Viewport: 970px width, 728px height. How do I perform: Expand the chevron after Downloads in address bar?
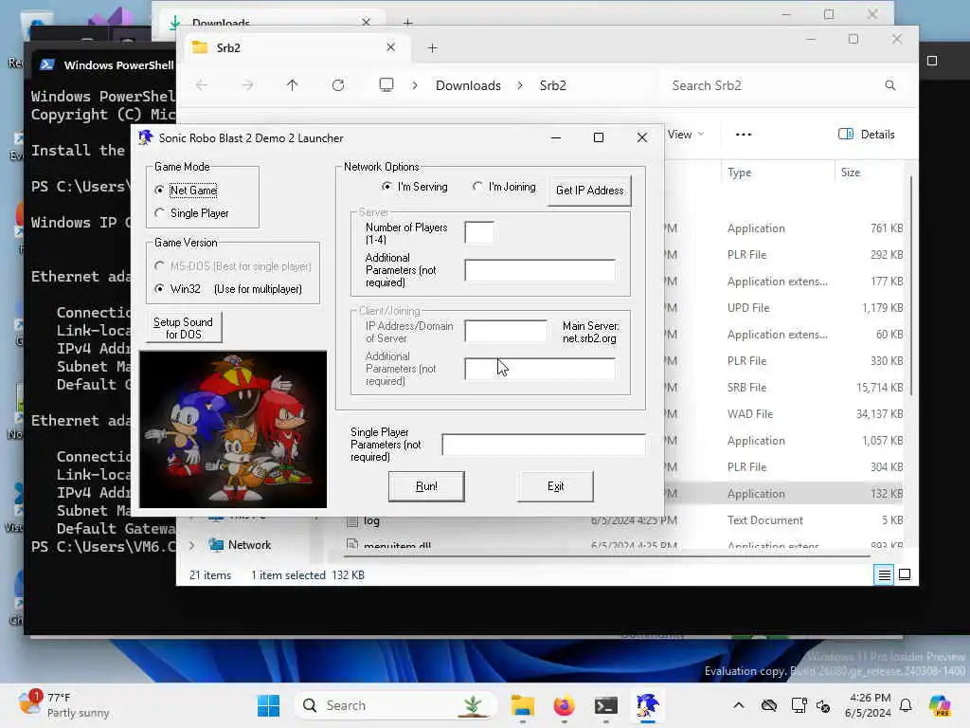click(520, 85)
